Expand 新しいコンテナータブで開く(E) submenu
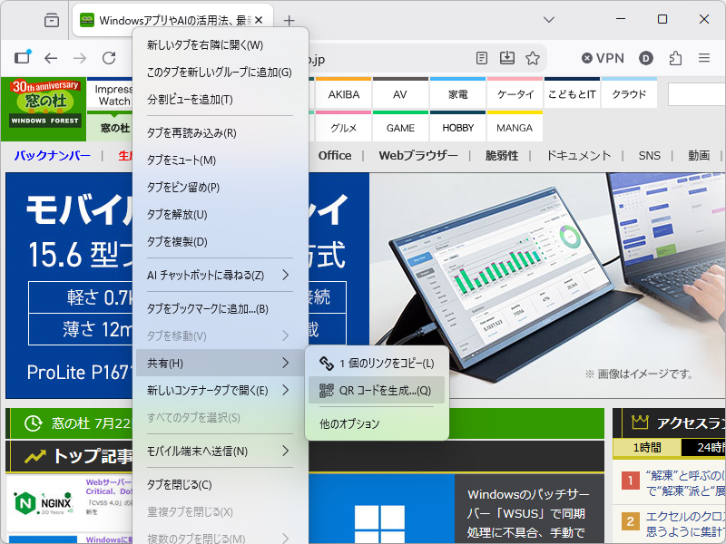726x544 pixels. click(x=221, y=391)
